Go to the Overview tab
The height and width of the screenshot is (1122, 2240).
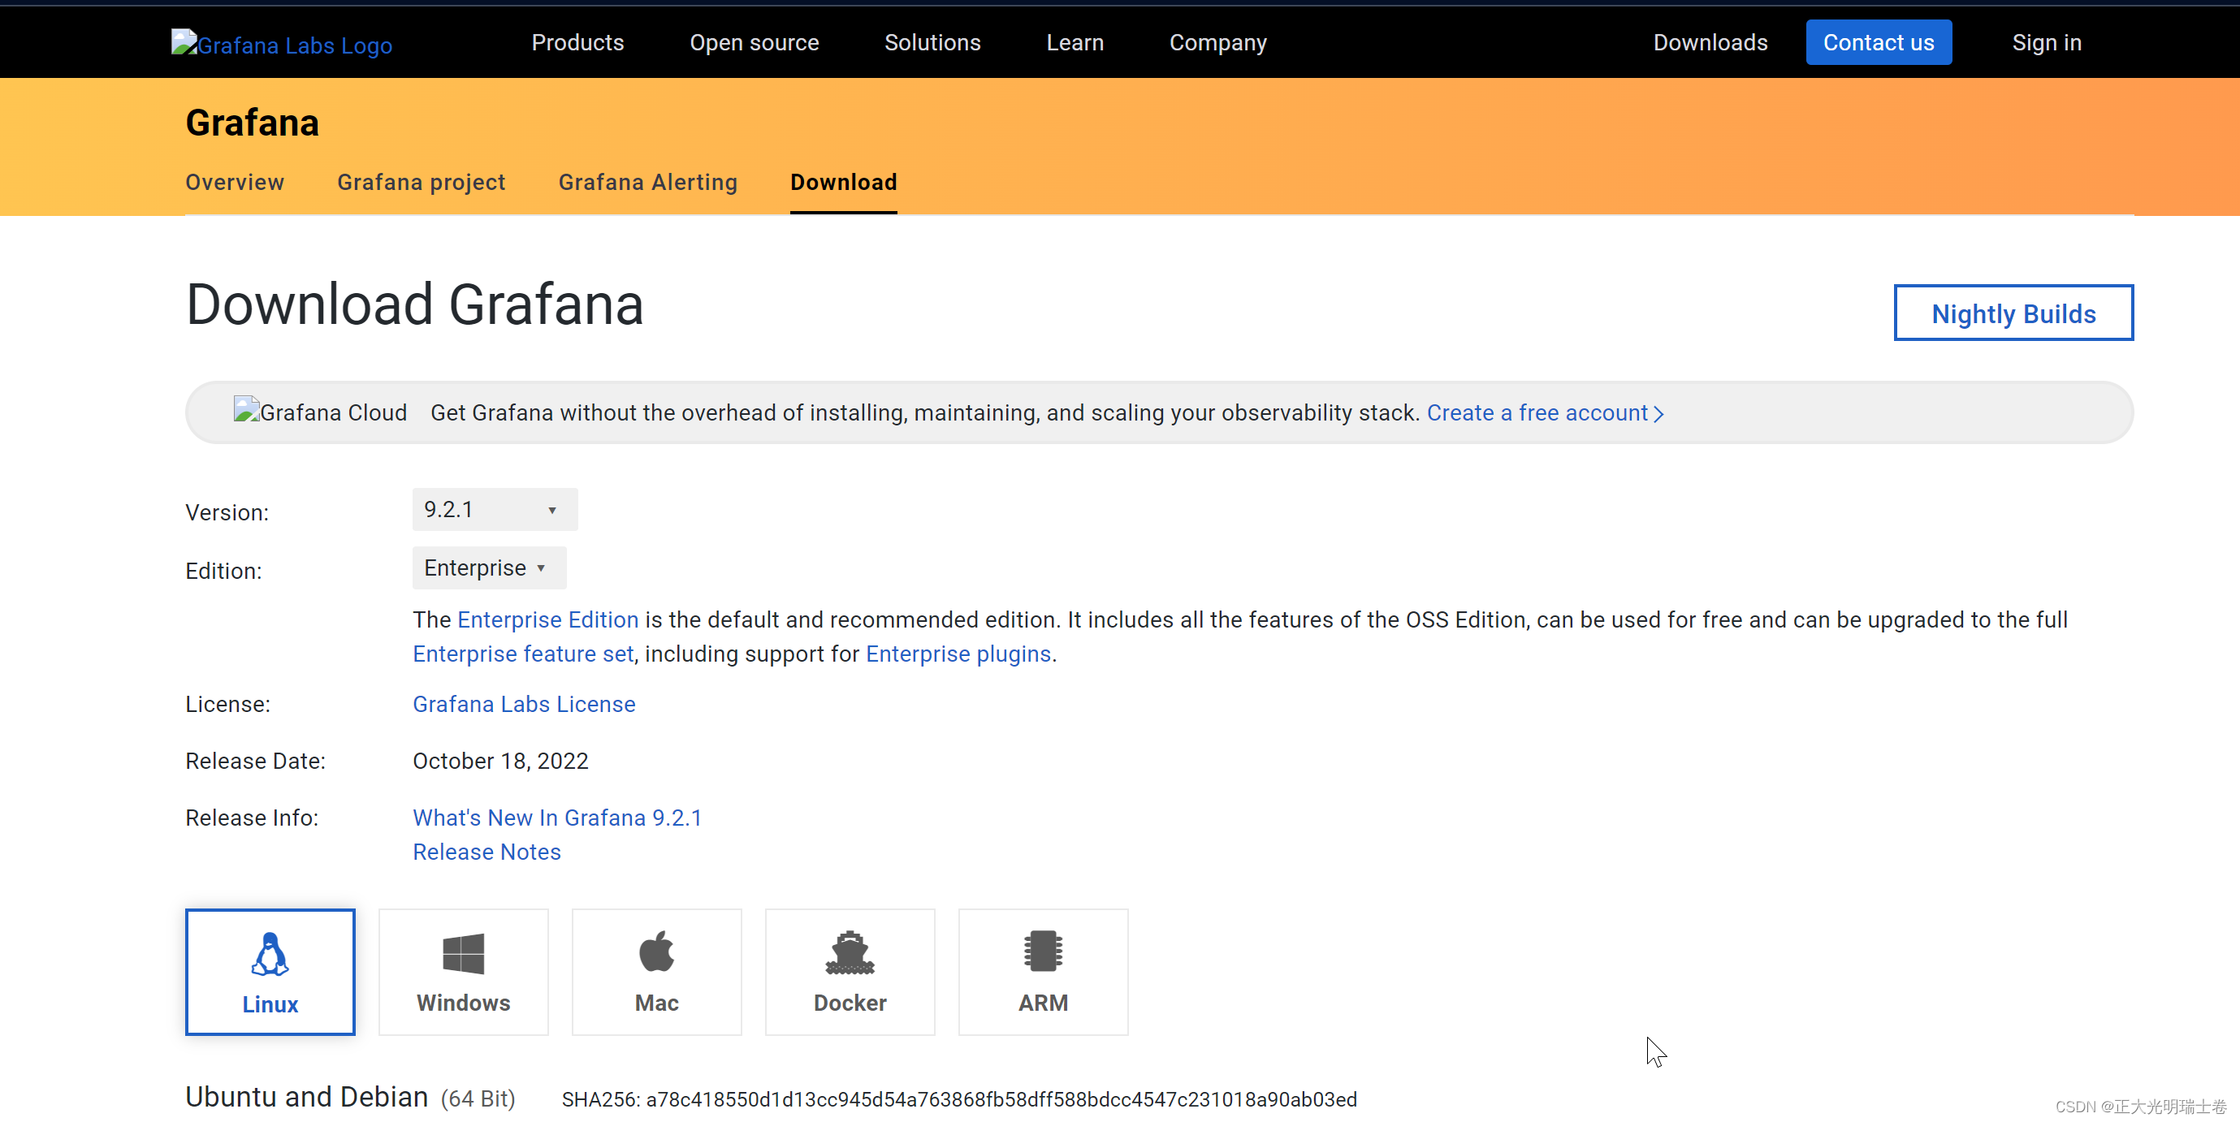(x=234, y=183)
